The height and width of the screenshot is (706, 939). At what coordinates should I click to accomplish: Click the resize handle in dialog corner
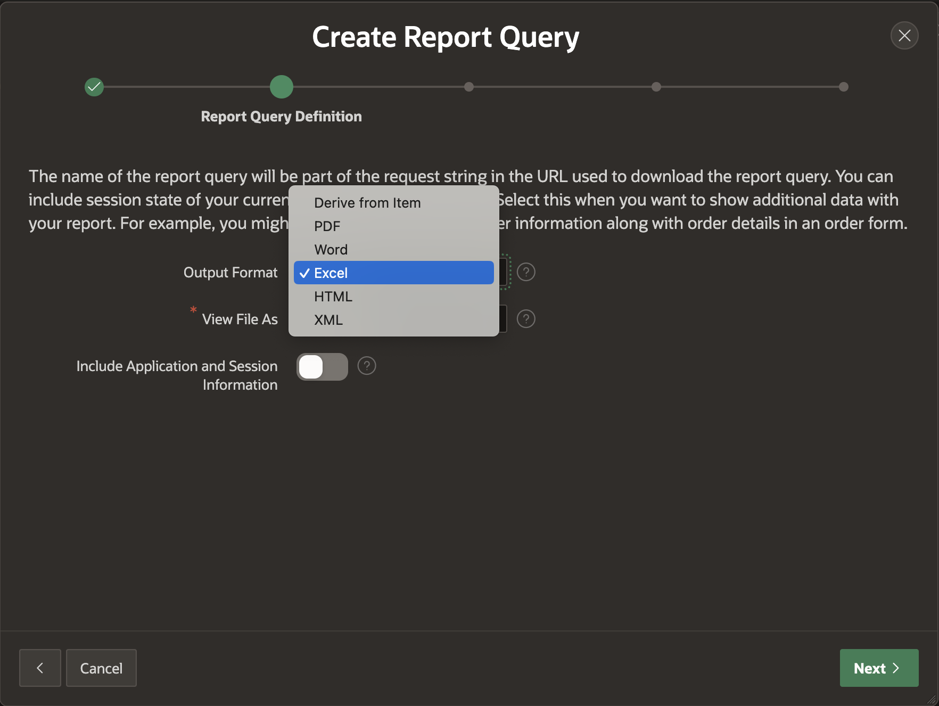pyautogui.click(x=932, y=699)
